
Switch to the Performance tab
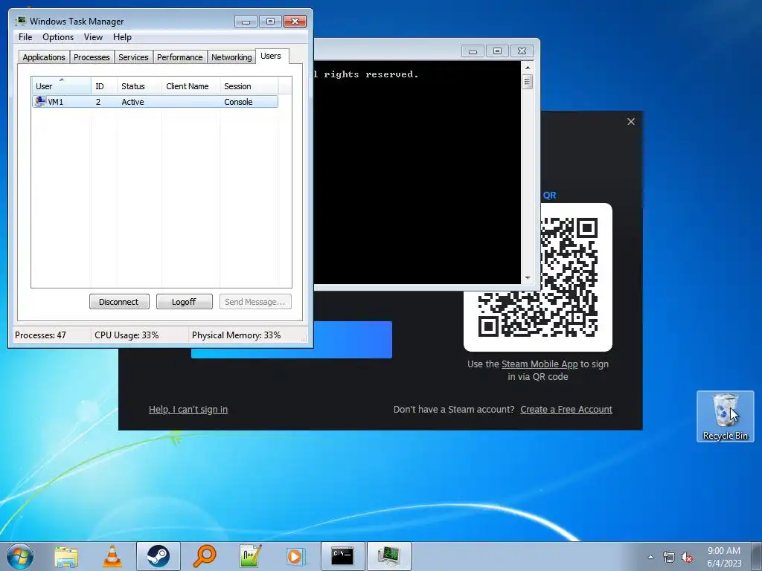180,57
